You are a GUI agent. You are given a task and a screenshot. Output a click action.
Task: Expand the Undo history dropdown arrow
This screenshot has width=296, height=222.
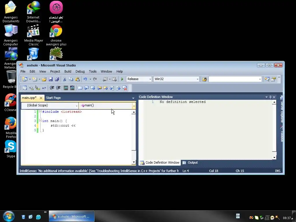point(90,79)
